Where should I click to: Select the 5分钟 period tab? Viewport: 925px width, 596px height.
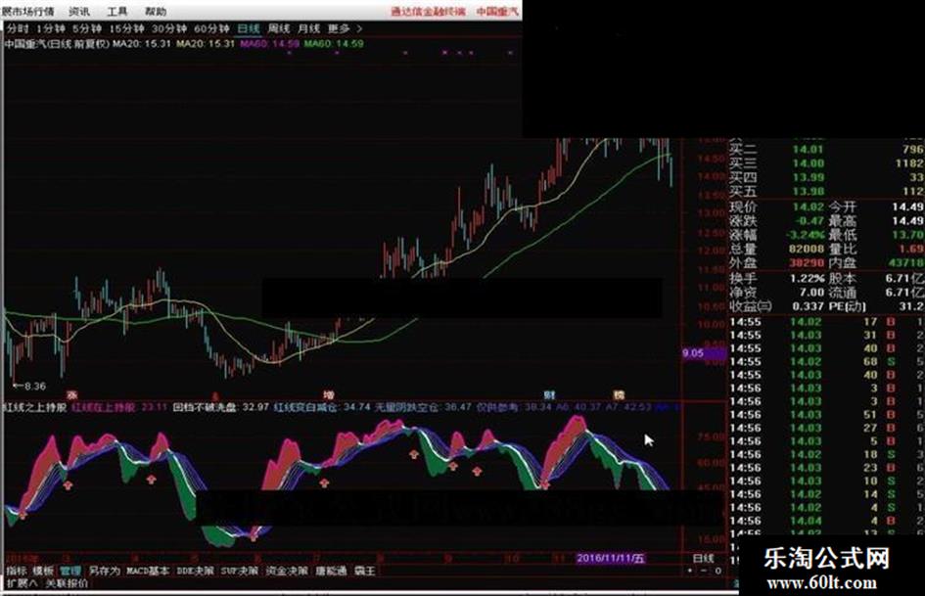[87, 28]
